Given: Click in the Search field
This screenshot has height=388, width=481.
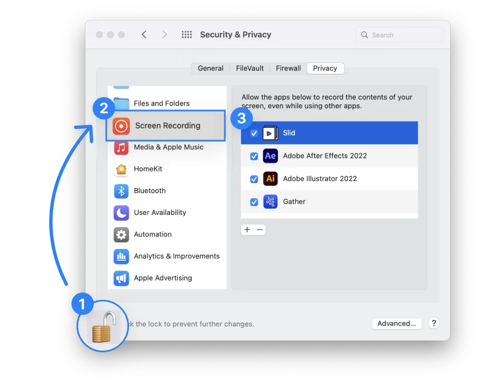Looking at the screenshot, I should (x=399, y=35).
